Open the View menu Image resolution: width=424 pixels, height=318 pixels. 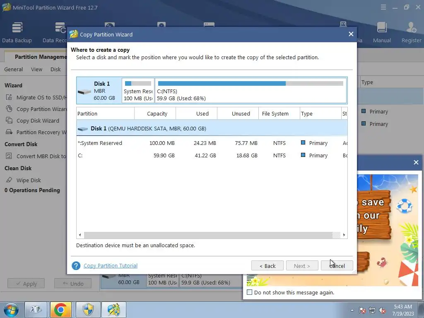(x=36, y=69)
